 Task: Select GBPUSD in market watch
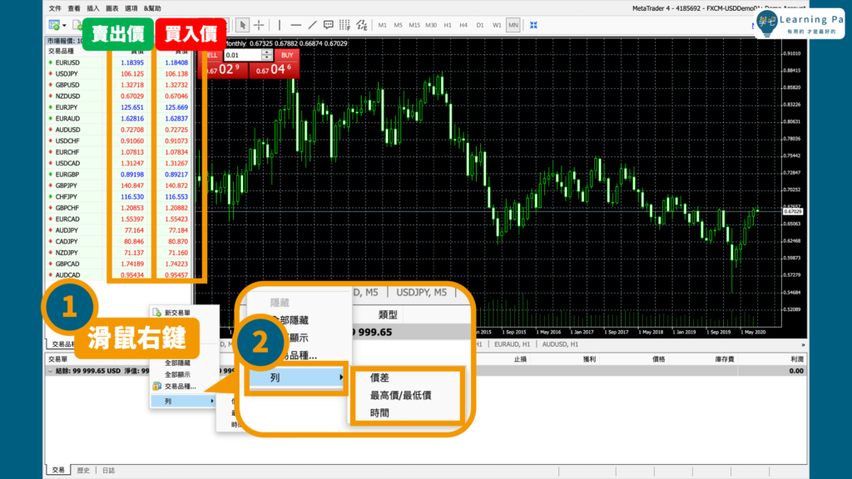pyautogui.click(x=67, y=85)
